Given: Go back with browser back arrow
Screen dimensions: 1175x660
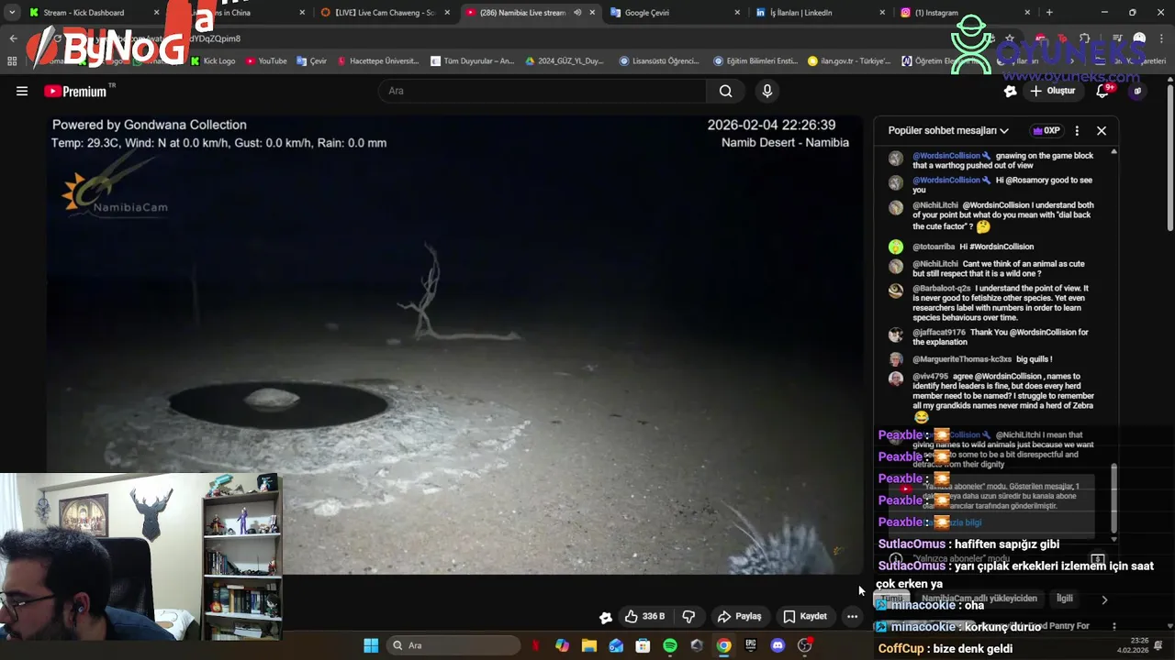Looking at the screenshot, I should [x=13, y=38].
